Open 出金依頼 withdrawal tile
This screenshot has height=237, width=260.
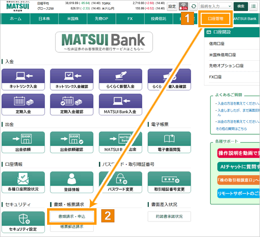23,142
